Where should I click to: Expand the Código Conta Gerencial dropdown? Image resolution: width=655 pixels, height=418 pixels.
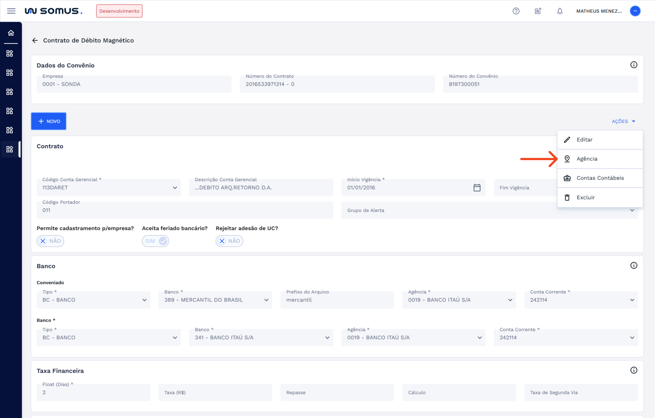[175, 188]
